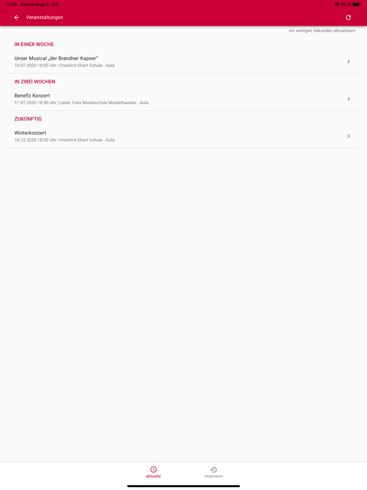Screen dimensions: 367x490
Task: Open the Winterkonzert event
Action: point(183,136)
